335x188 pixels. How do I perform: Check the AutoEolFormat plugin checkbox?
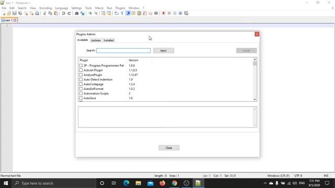pos(81,89)
